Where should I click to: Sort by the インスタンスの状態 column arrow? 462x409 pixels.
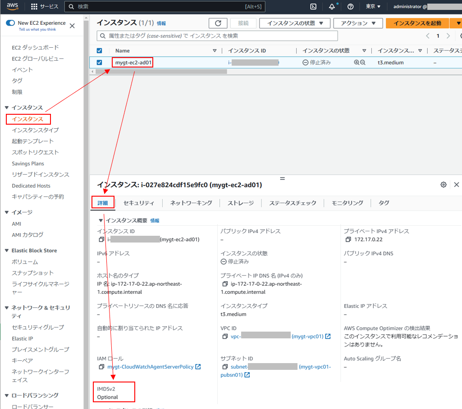coord(364,50)
